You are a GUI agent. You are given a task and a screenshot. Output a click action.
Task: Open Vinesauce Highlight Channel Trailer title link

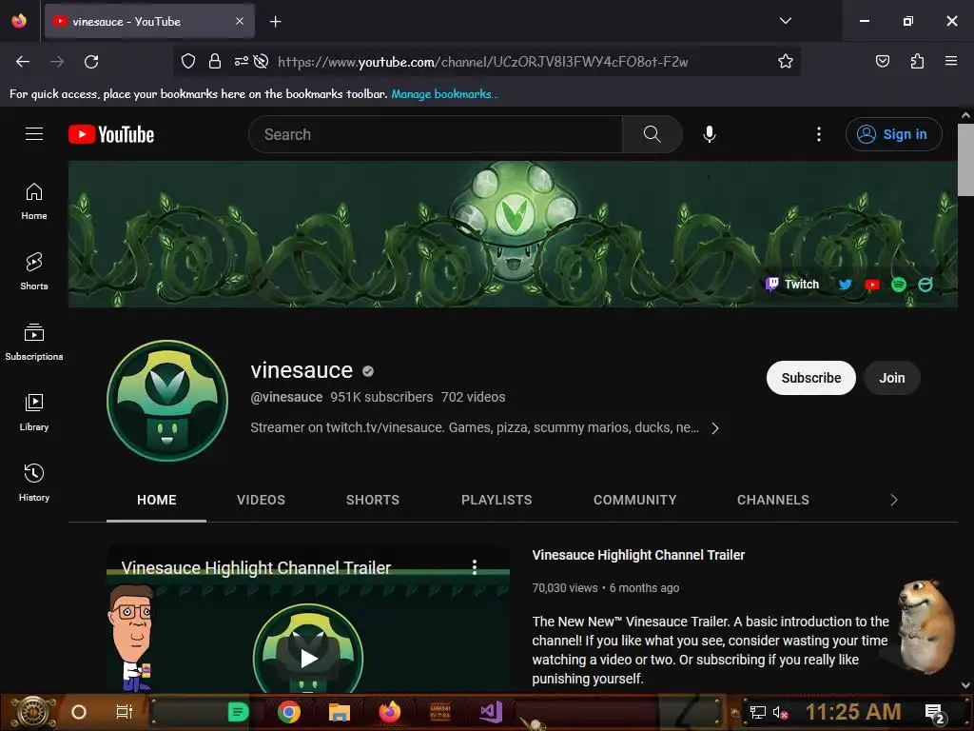point(638,555)
